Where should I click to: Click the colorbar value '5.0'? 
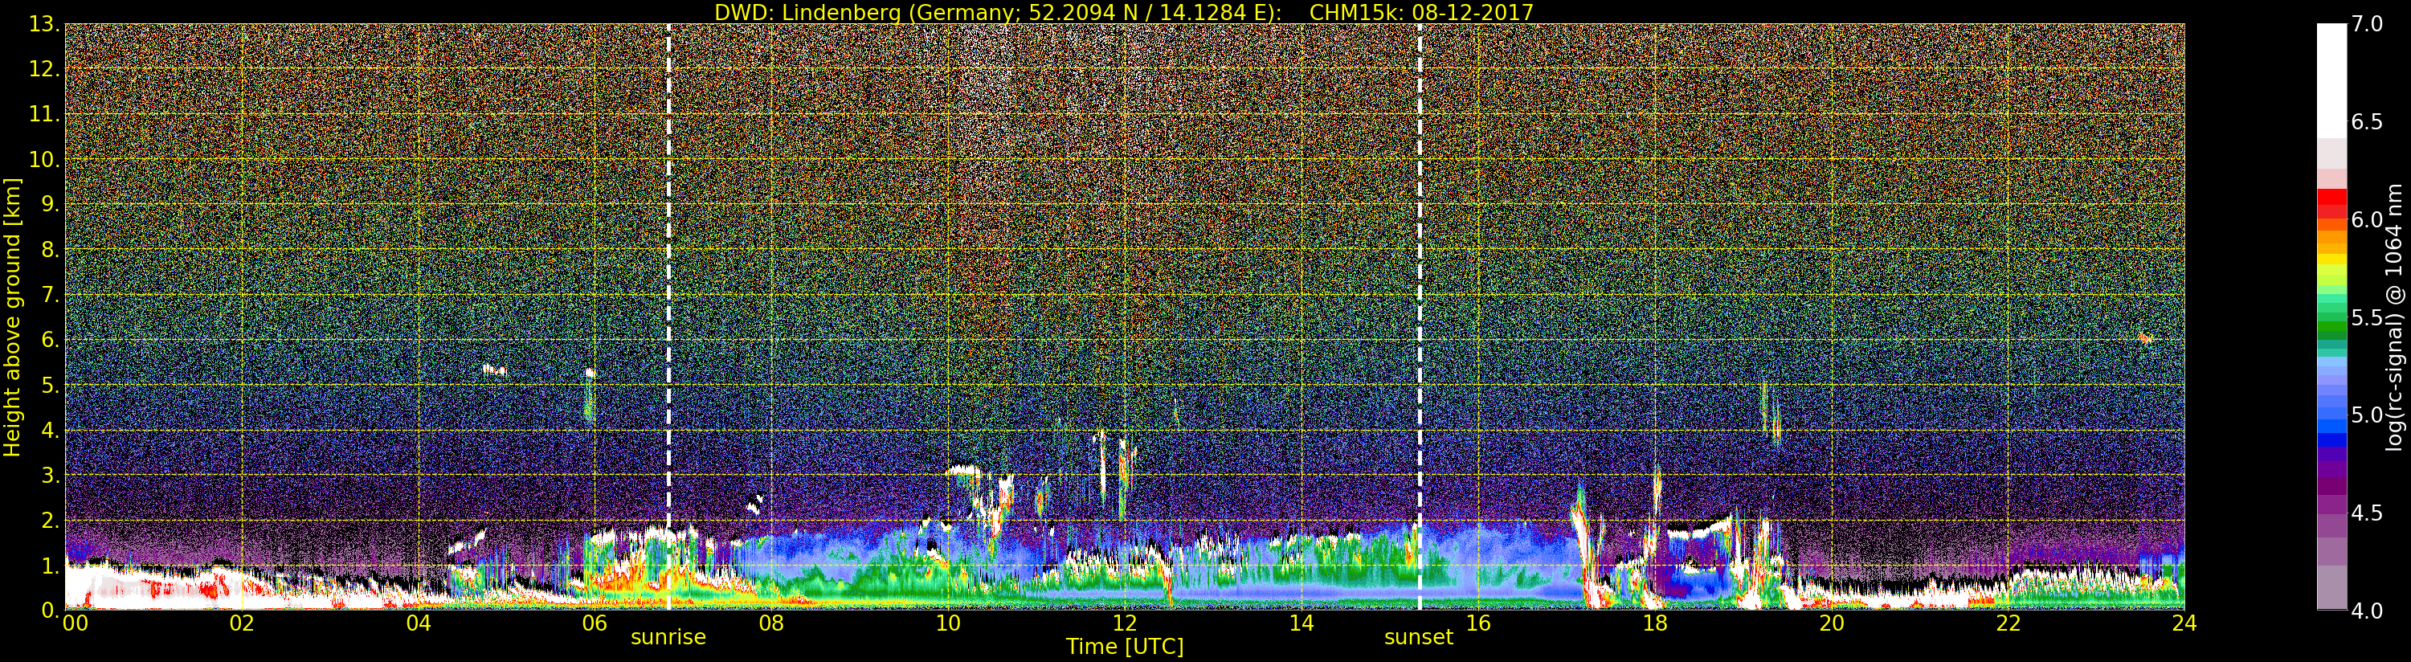[2367, 415]
